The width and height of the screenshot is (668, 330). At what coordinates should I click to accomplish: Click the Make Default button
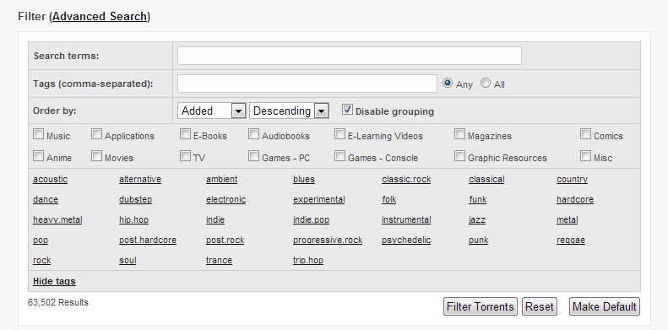point(605,306)
